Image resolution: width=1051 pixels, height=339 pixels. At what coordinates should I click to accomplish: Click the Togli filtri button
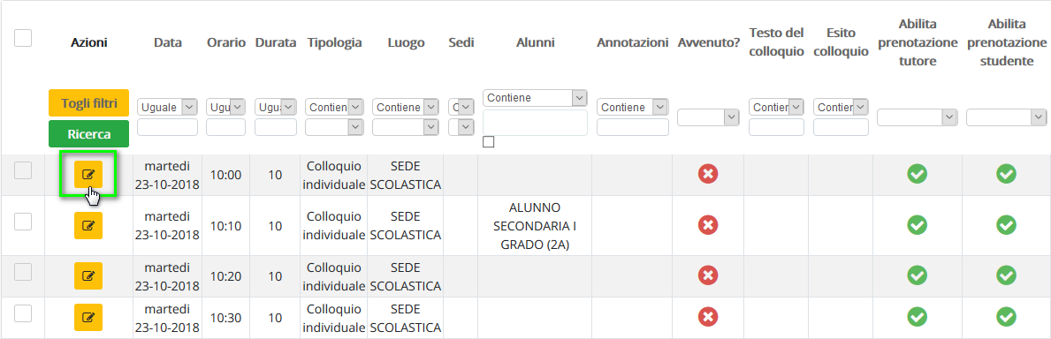tap(88, 103)
